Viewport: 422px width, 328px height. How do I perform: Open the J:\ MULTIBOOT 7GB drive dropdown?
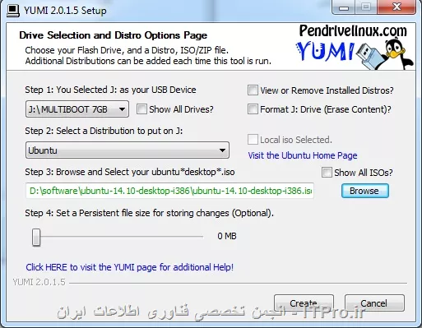pyautogui.click(x=77, y=109)
